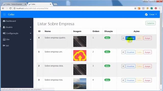Viewport: 163px width, 91px height.
Task: Bookmark this page with star icon
Action: coord(135,8)
